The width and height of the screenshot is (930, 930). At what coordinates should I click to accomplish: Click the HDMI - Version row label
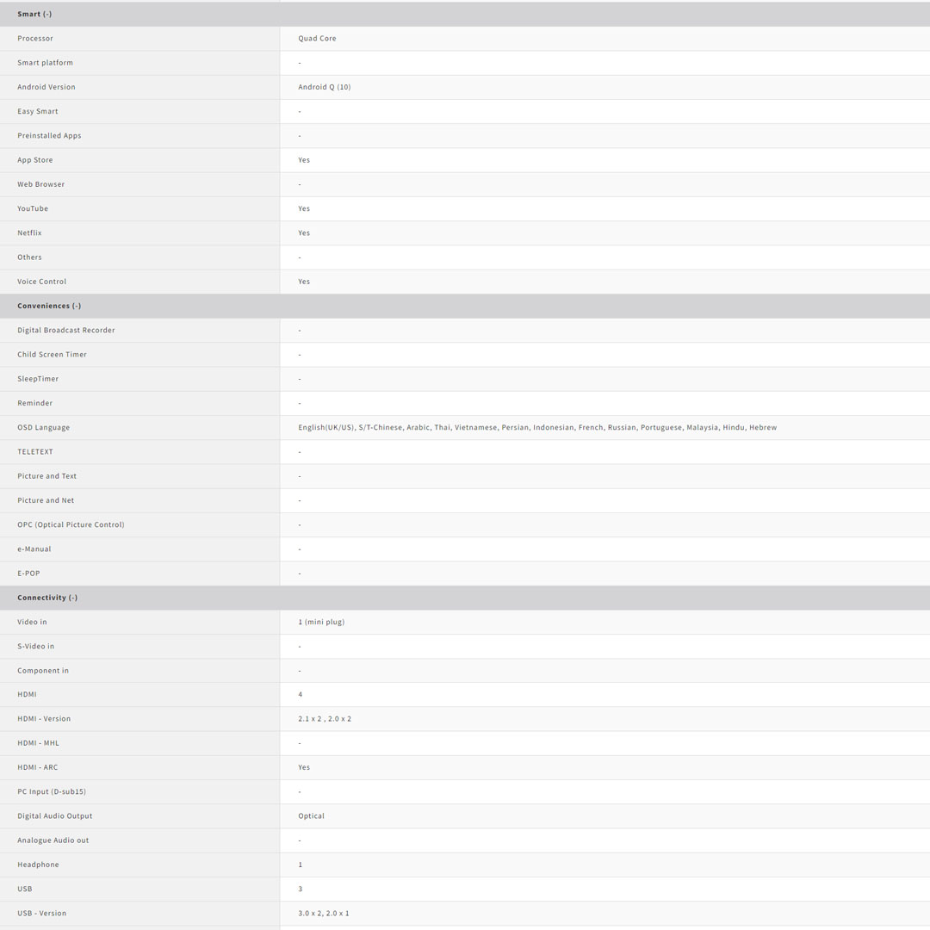pyautogui.click(x=44, y=719)
